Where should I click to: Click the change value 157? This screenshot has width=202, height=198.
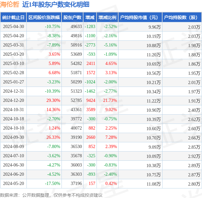pos(92,183)
